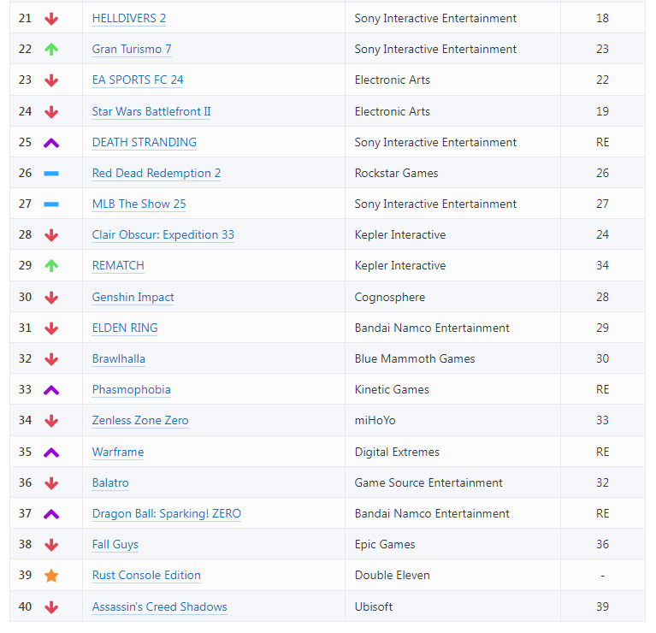Open the Gran Turismo 7 link
The width and height of the screenshot is (656, 633).
[x=132, y=49]
